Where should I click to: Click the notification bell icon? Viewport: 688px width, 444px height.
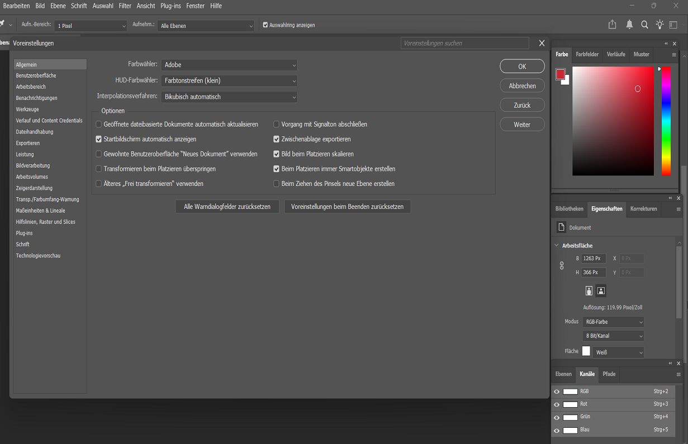click(629, 25)
